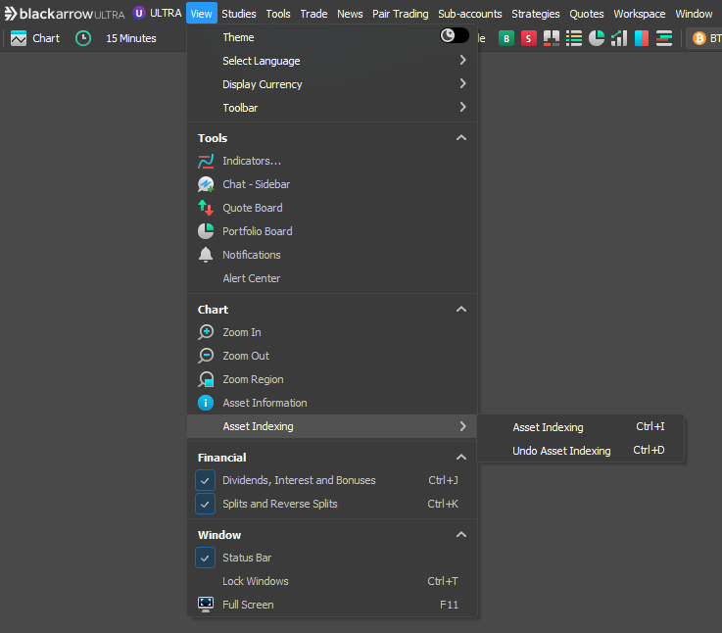Open the Studies menu
This screenshot has width=722, height=633.
click(x=238, y=14)
